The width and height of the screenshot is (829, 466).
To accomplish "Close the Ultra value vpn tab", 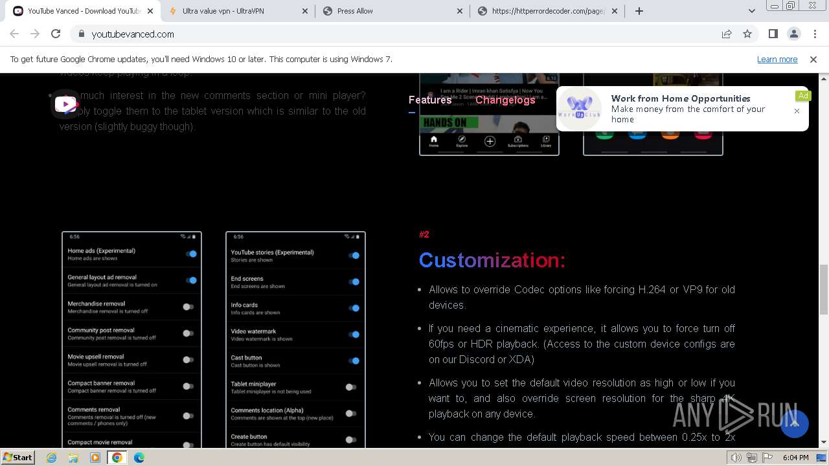I will pos(304,11).
